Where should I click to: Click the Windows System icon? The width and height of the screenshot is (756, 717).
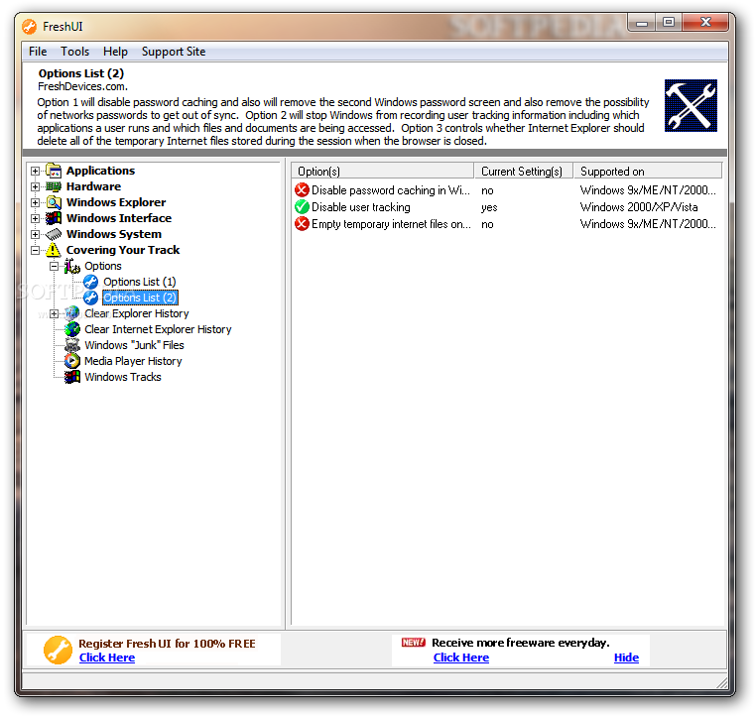54,234
